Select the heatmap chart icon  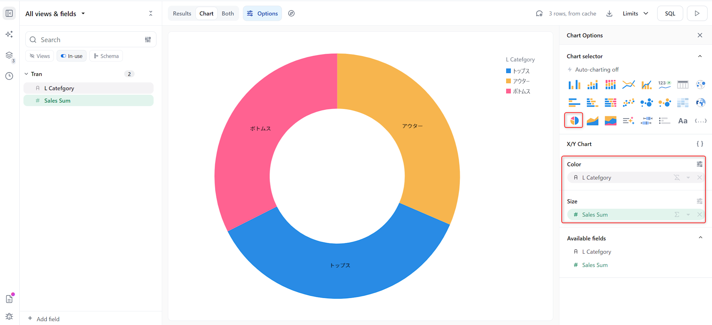point(683,103)
